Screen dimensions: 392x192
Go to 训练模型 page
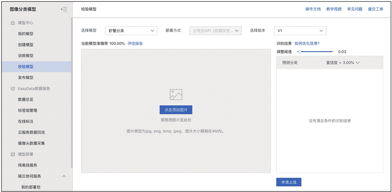[x=26, y=56]
